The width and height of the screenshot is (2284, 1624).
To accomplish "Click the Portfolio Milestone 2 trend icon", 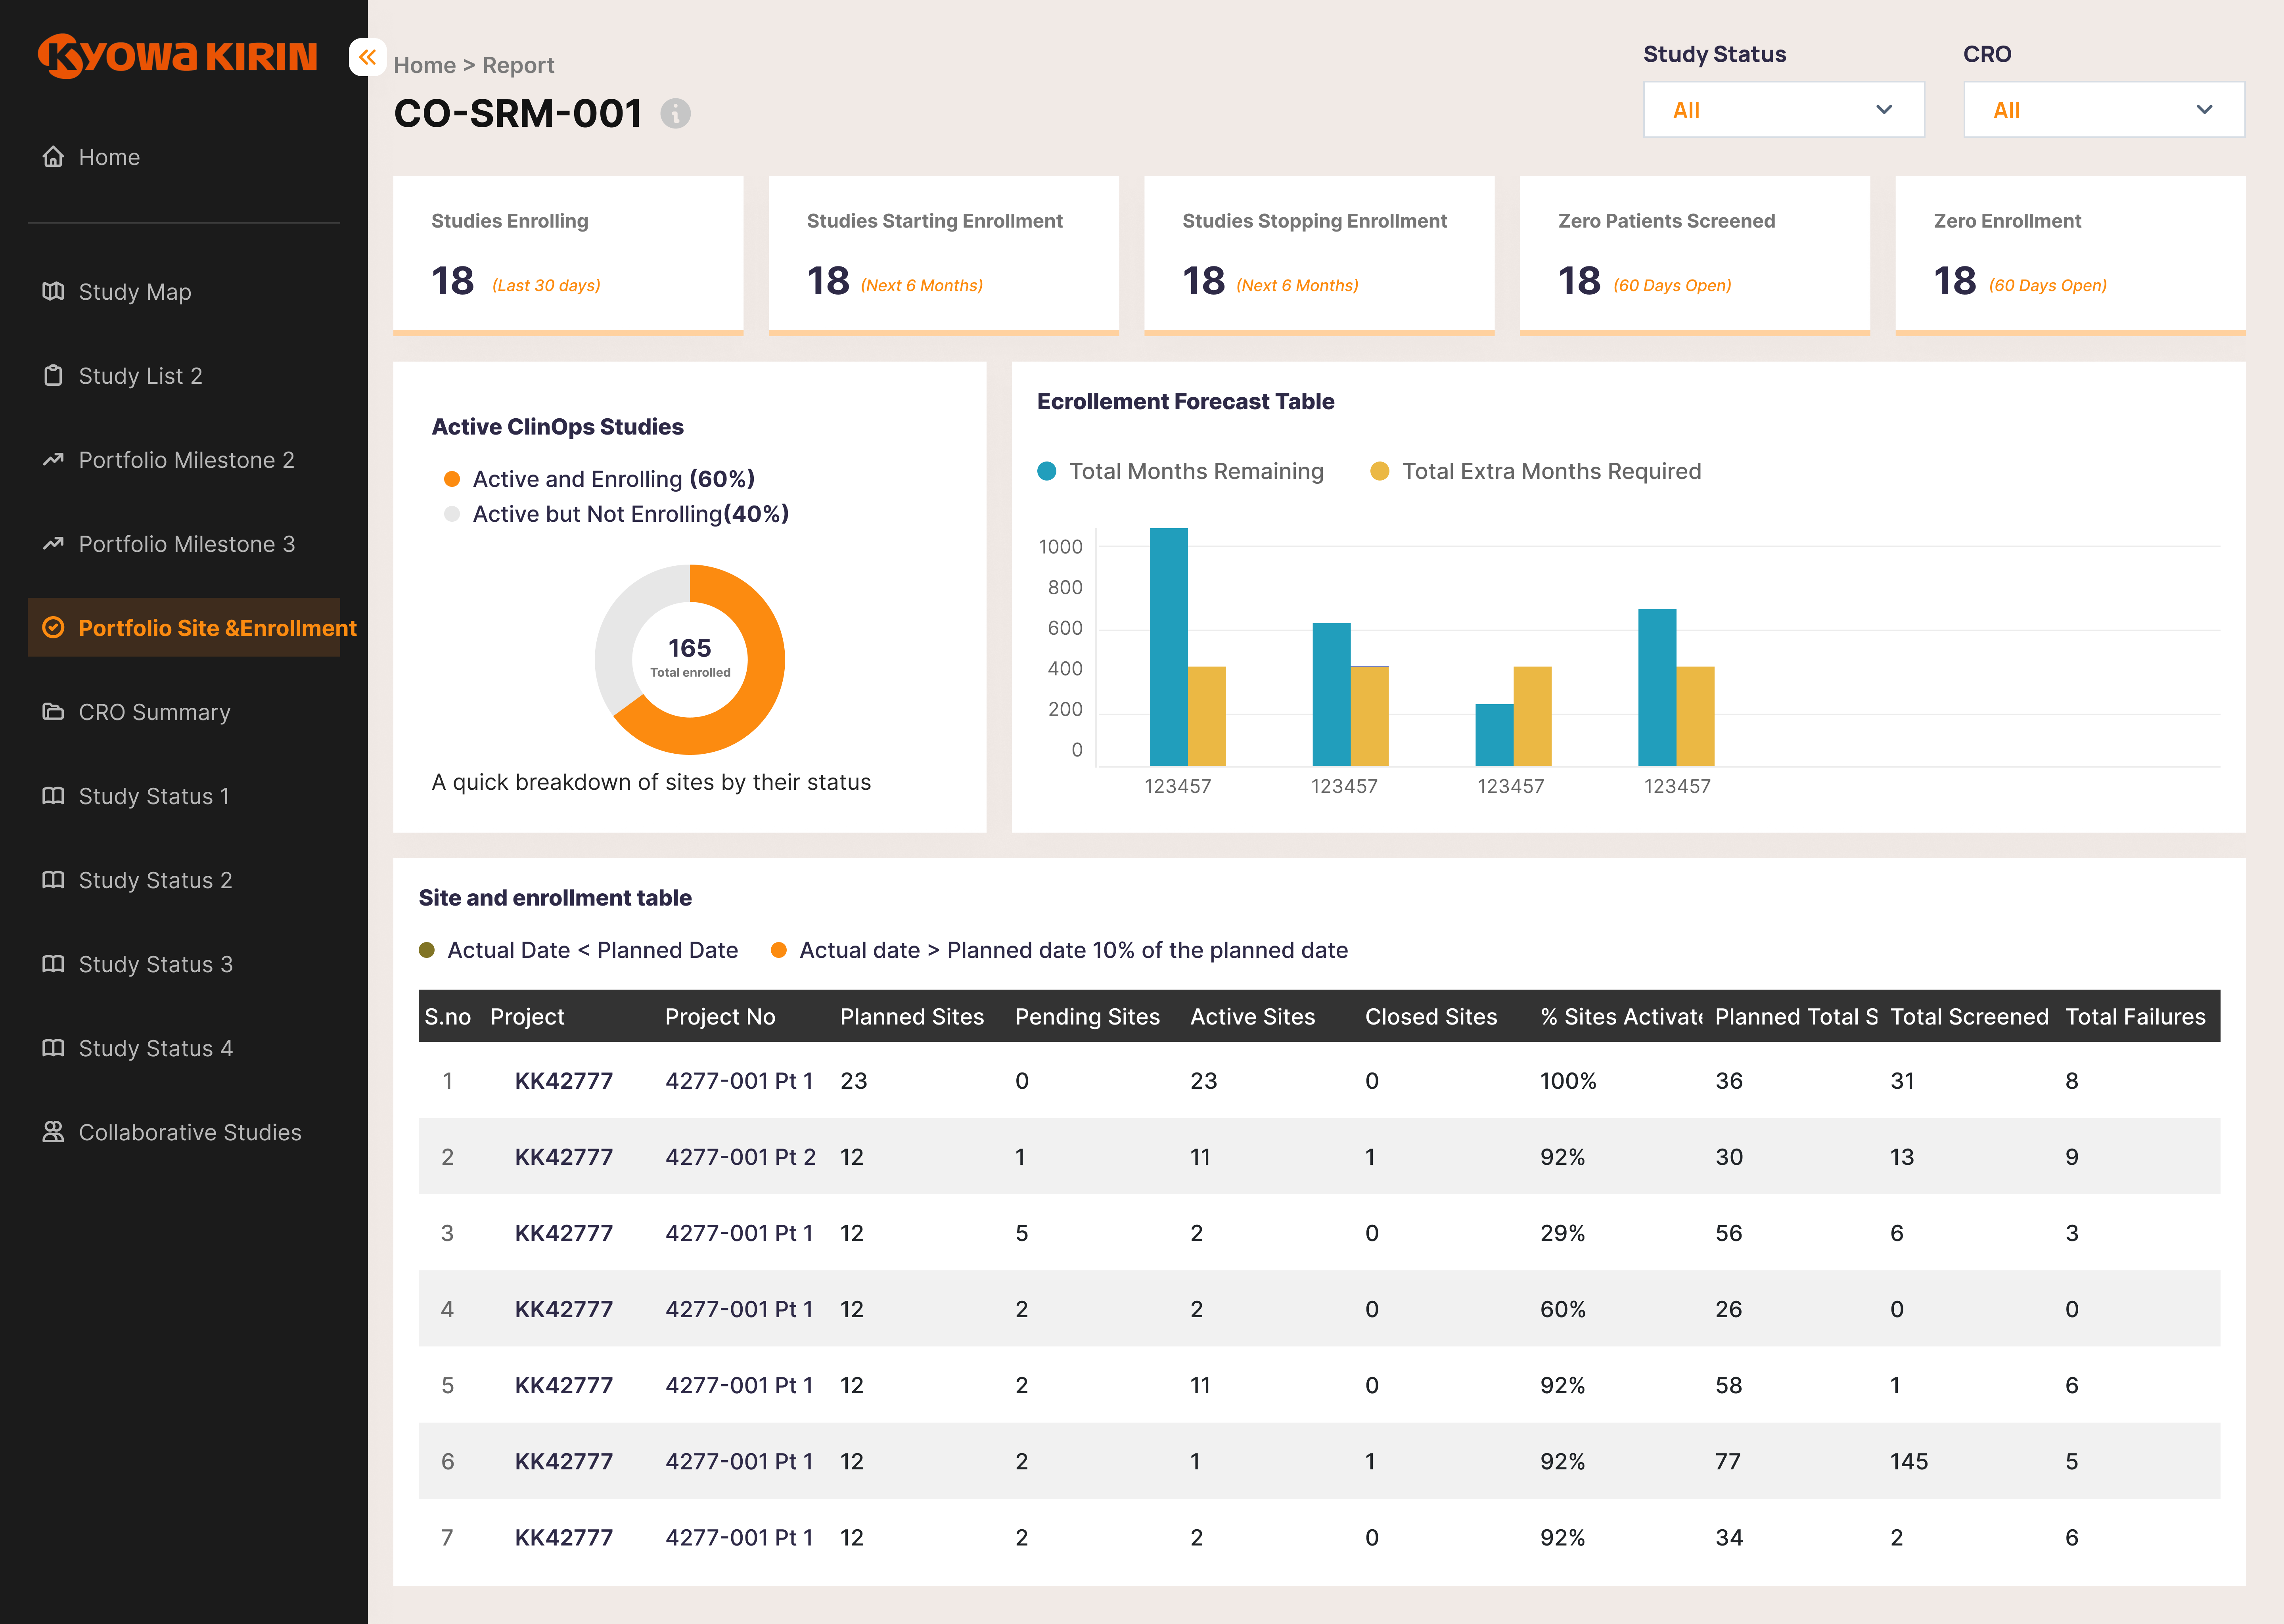I will (53, 459).
